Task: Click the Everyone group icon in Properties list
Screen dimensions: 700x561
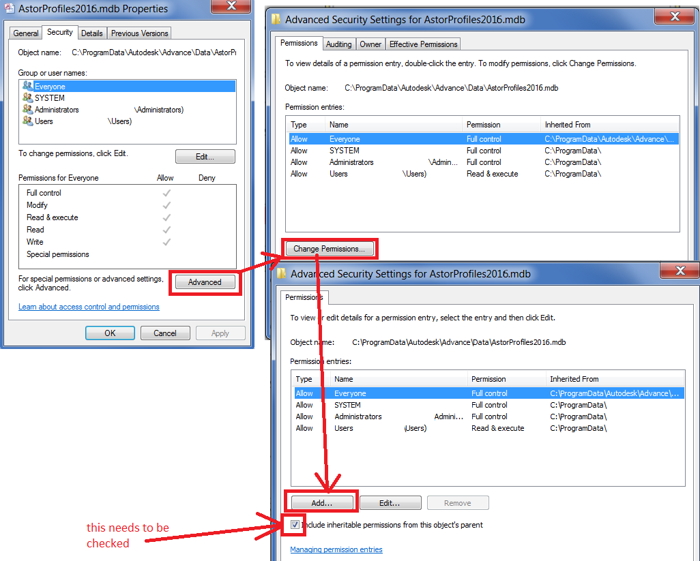Action: click(x=28, y=86)
